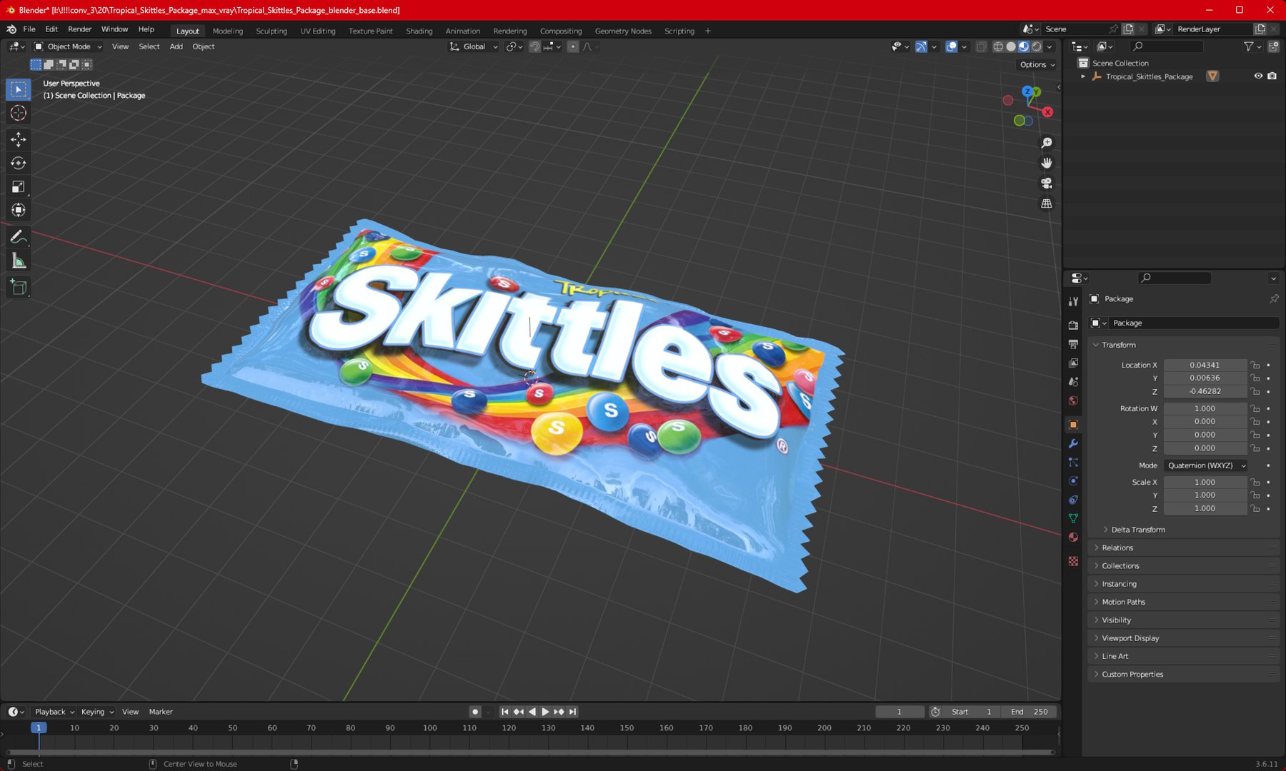Toggle the Location X lock
Image resolution: width=1286 pixels, height=771 pixels.
pos(1255,365)
